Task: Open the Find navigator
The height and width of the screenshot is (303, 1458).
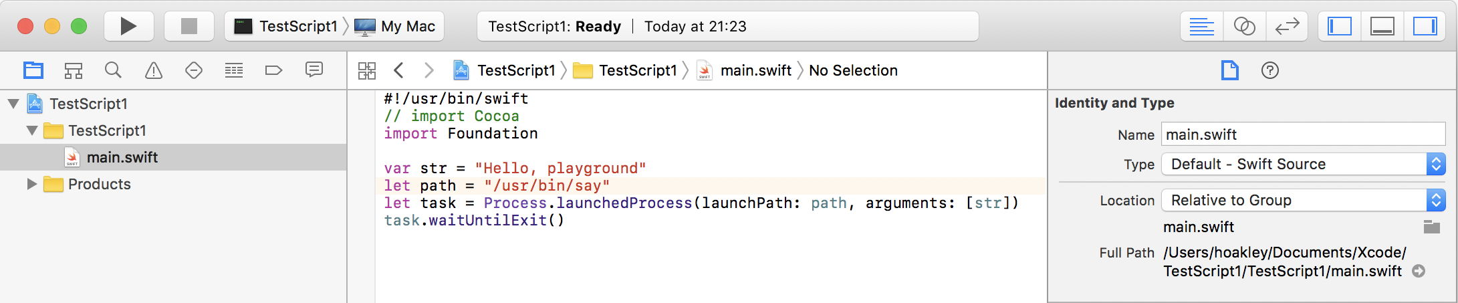Action: coord(114,70)
